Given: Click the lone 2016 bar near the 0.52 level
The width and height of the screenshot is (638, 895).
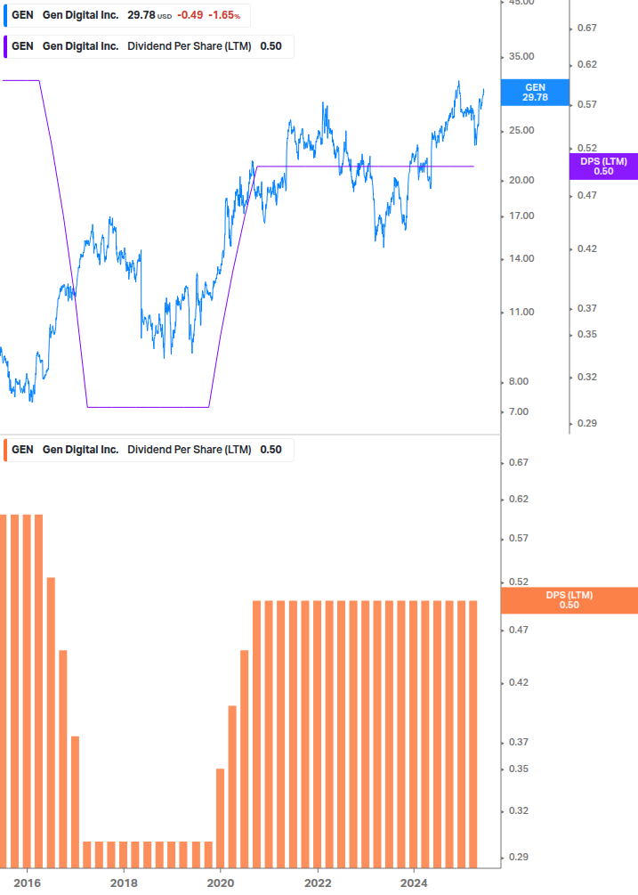Looking at the screenshot, I should pyautogui.click(x=51, y=722).
